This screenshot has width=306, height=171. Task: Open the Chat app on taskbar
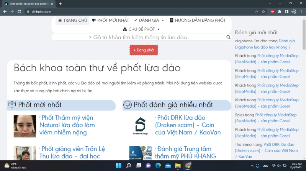point(148,166)
